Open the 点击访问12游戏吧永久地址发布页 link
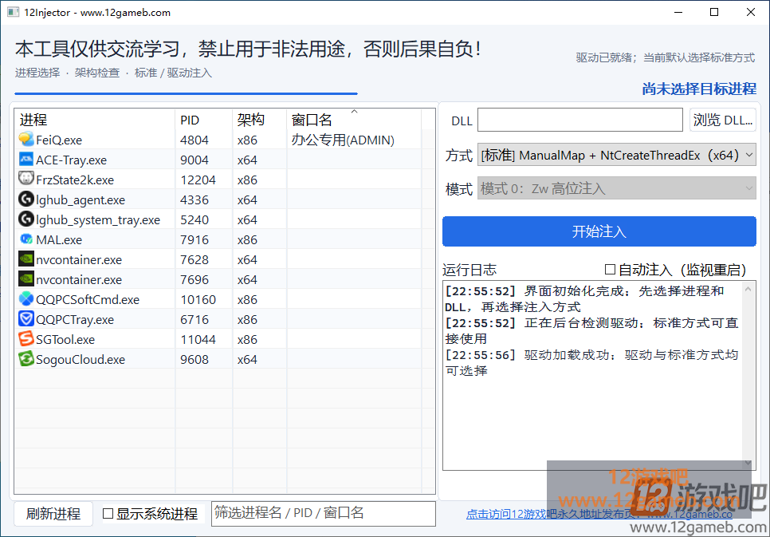 pyautogui.click(x=599, y=515)
